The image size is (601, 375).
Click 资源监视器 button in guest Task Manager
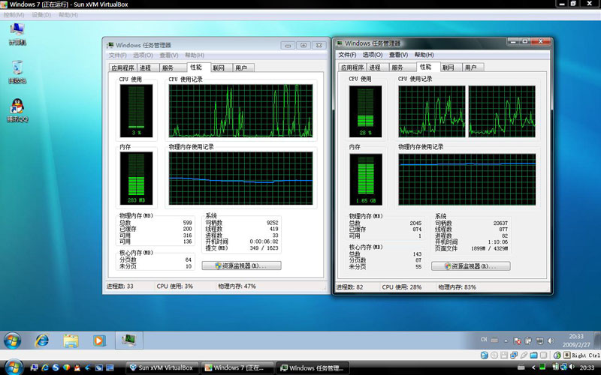coord(241,265)
